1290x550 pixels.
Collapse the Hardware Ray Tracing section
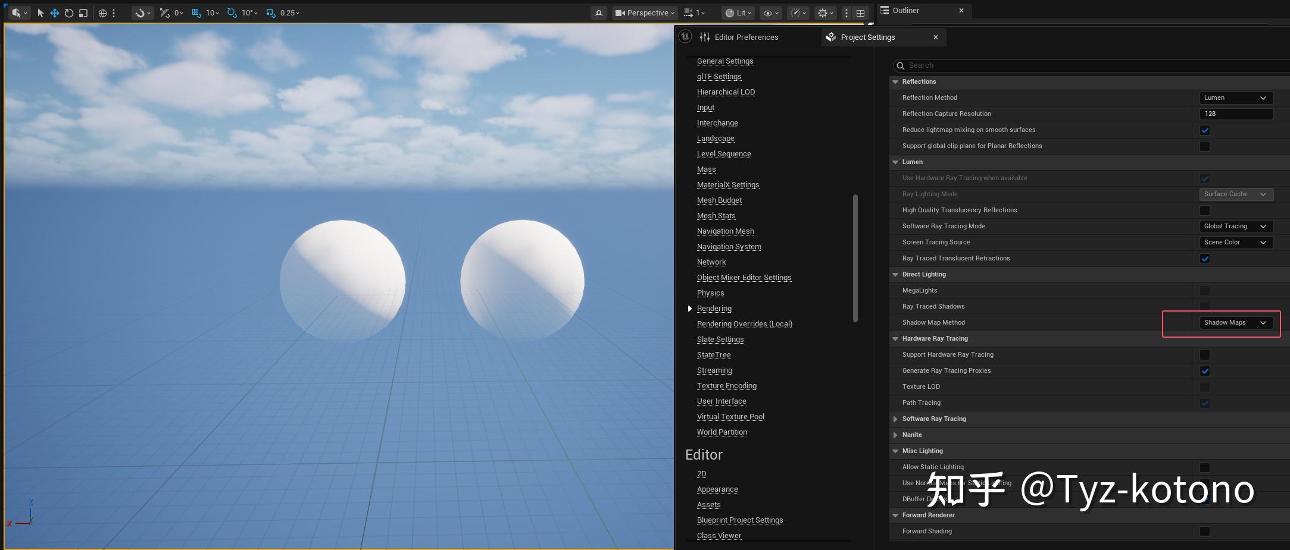point(895,338)
